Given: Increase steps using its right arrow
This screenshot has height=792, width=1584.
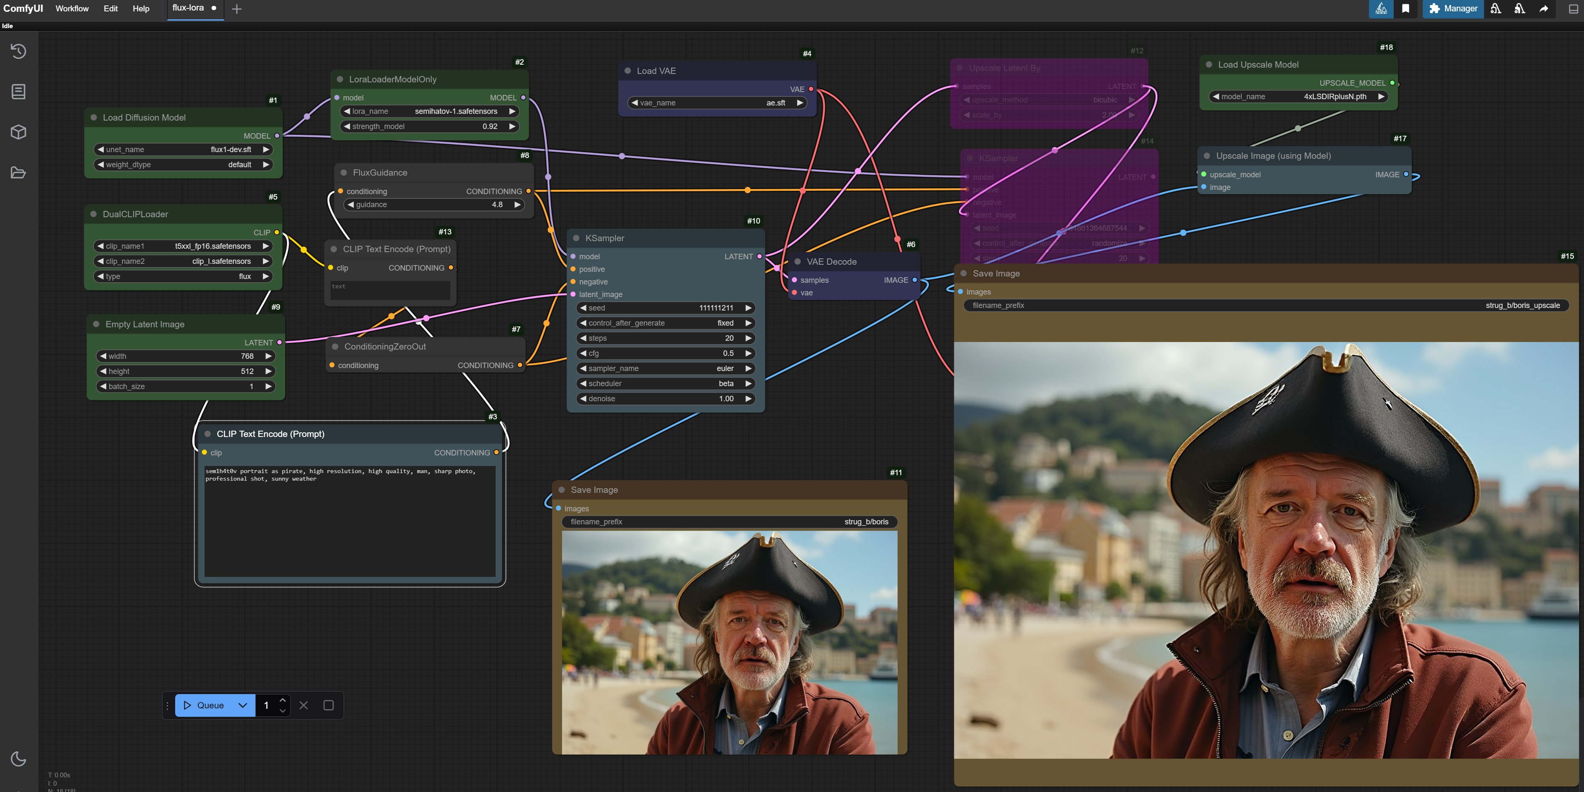Looking at the screenshot, I should tap(749, 338).
